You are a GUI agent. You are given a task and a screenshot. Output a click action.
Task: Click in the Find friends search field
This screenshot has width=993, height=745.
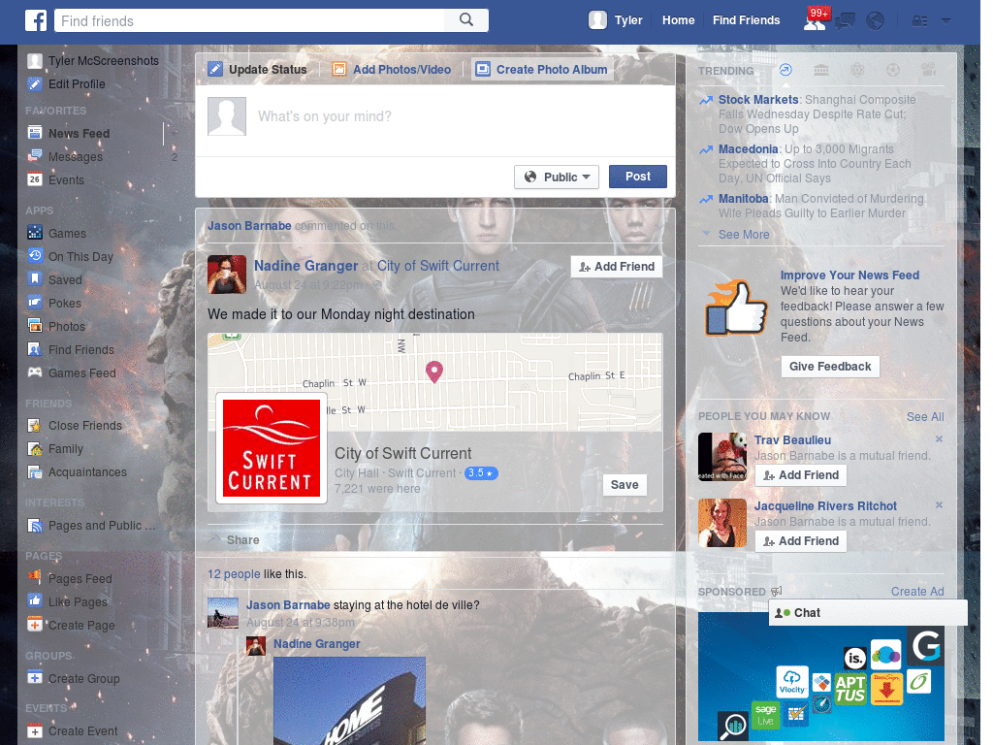[249, 20]
